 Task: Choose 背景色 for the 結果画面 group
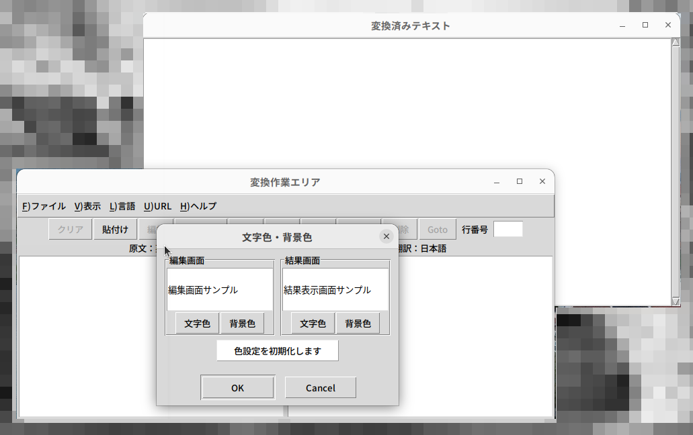point(358,324)
